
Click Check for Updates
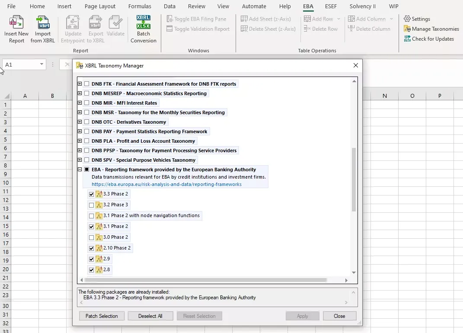pyautogui.click(x=429, y=39)
